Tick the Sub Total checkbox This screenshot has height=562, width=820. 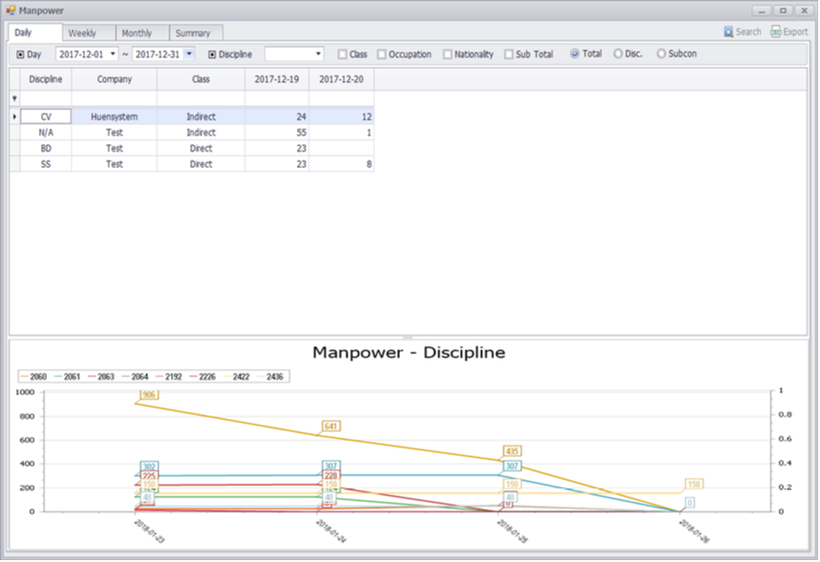pos(509,54)
